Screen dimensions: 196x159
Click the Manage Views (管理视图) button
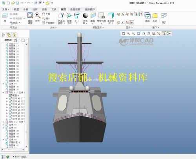point(102,18)
